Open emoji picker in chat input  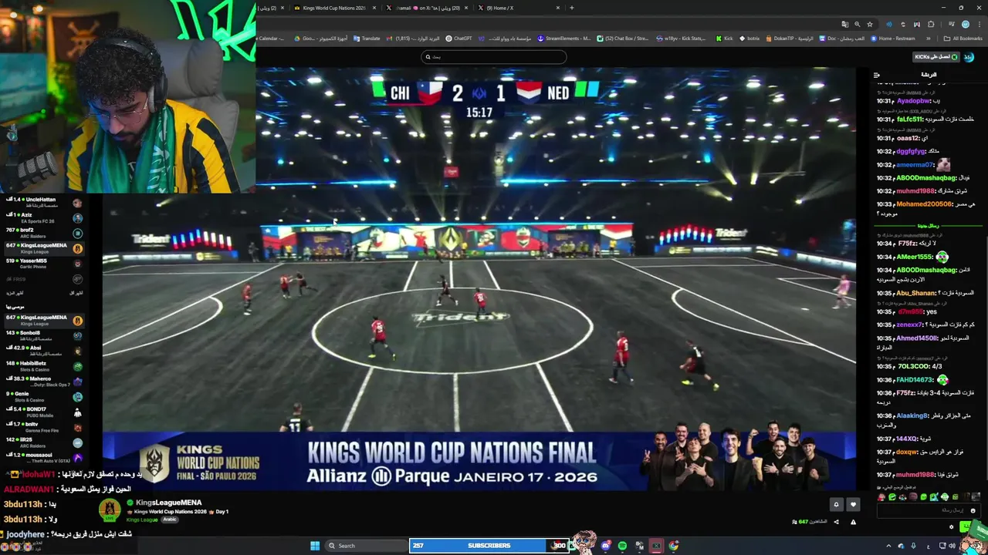coord(973,510)
